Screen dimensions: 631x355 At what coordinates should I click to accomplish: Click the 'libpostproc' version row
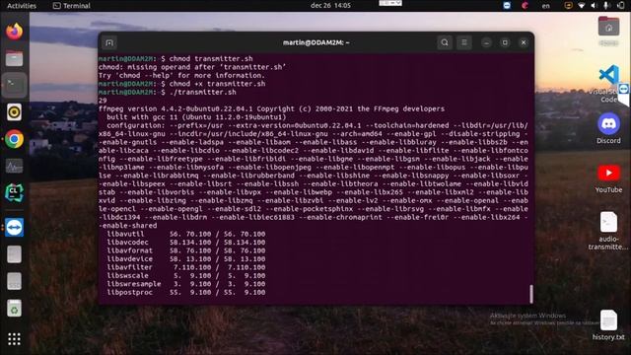186,292
